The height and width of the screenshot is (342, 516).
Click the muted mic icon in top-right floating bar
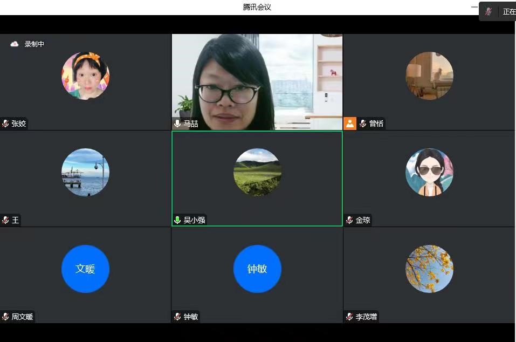click(x=489, y=11)
